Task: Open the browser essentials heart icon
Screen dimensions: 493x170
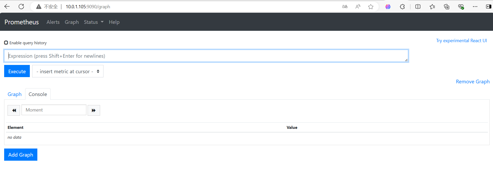Action: tap(461, 7)
